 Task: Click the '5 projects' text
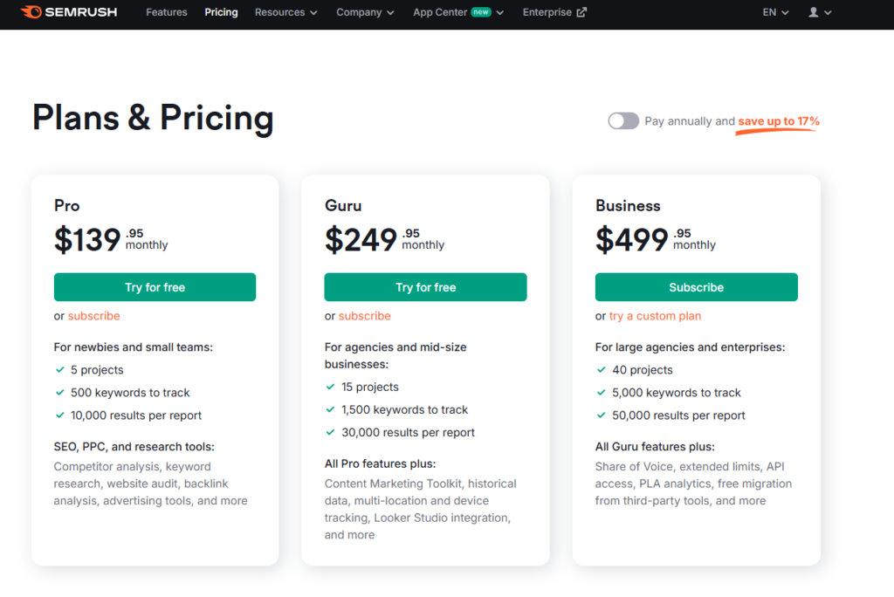[x=97, y=370]
